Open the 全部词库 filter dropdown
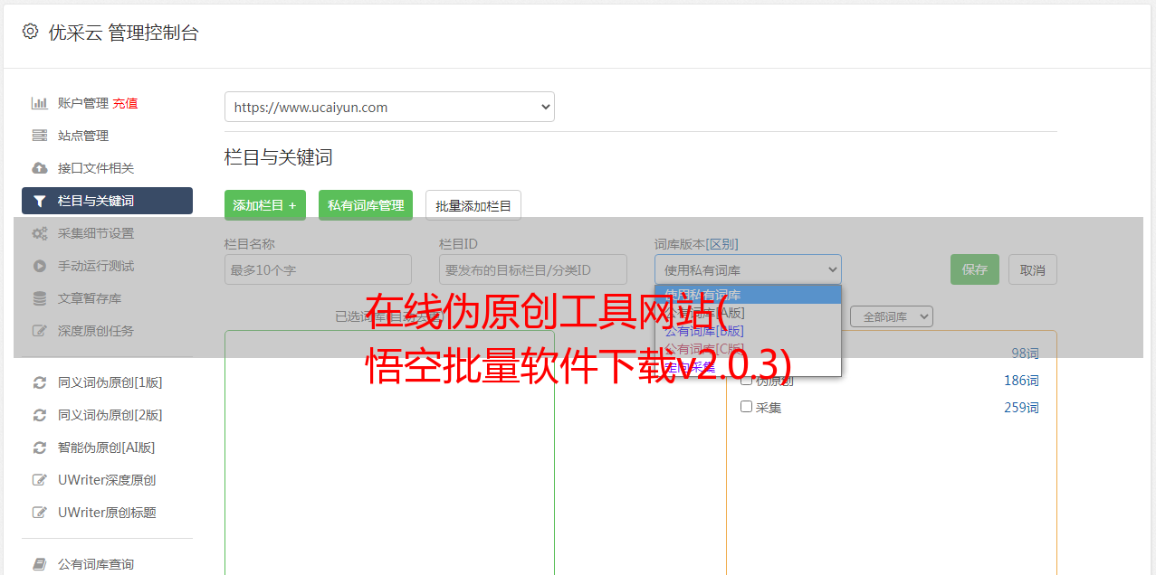This screenshot has width=1156, height=575. click(892, 316)
